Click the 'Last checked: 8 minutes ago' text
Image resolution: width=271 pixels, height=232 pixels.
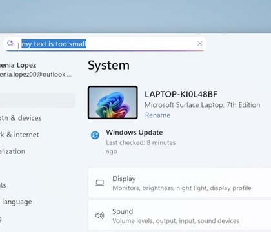coord(141,147)
